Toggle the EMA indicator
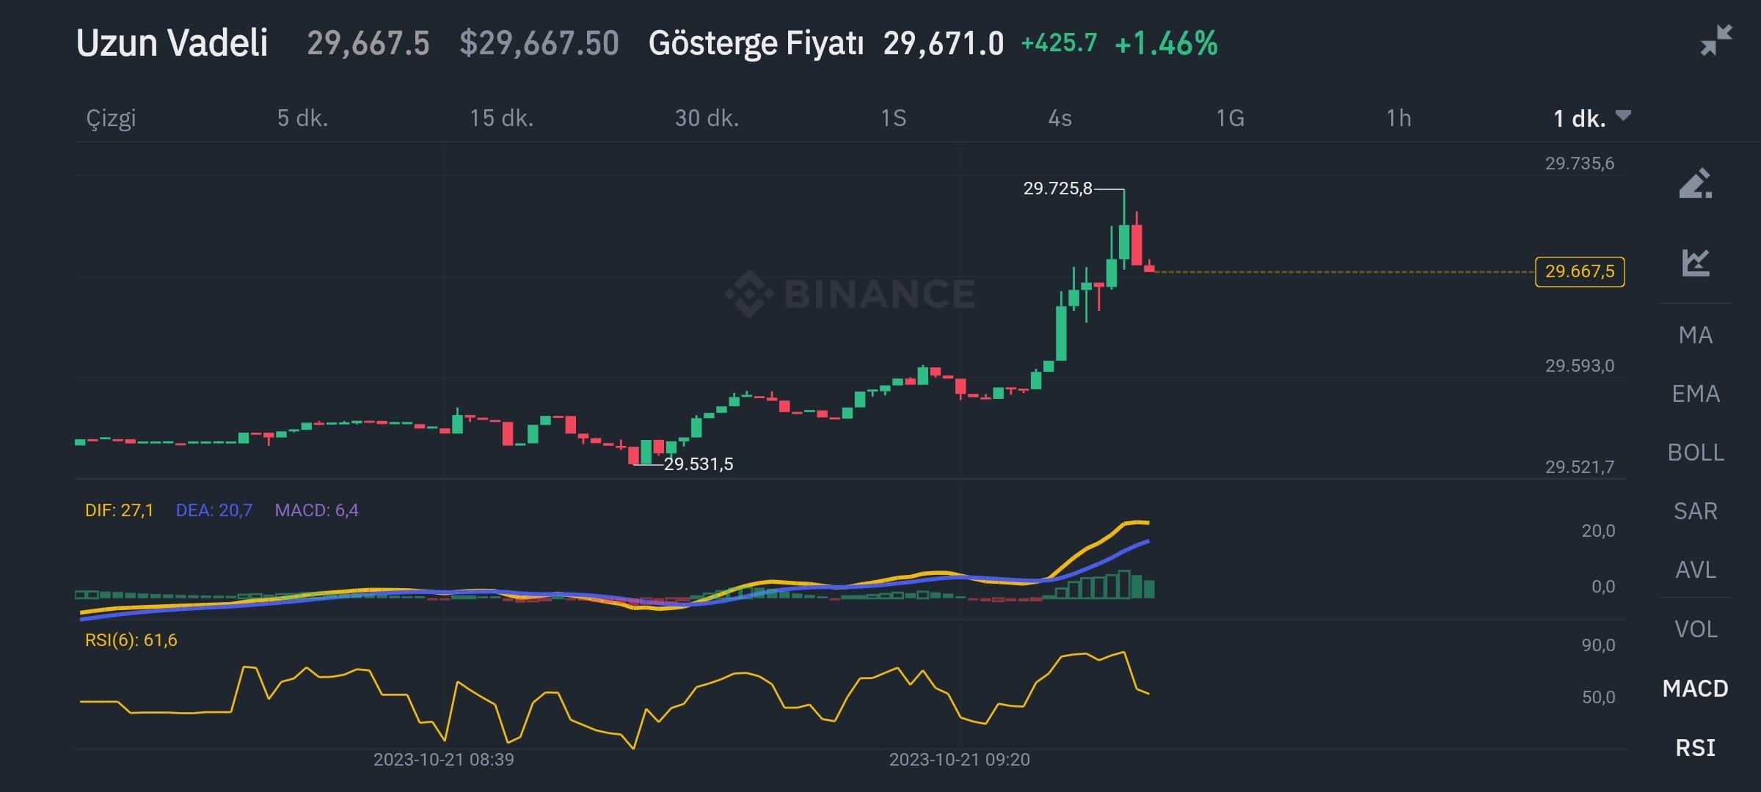This screenshot has height=792, width=1761. click(1695, 394)
